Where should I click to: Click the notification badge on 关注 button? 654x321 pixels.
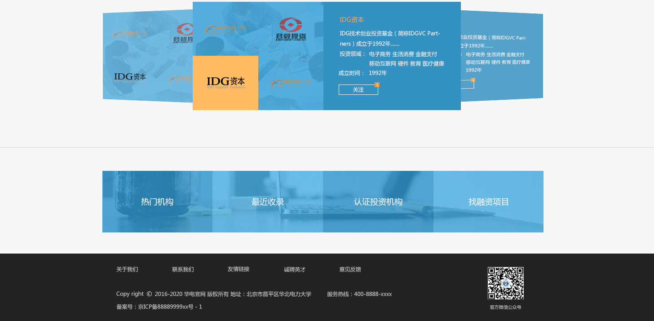(377, 85)
